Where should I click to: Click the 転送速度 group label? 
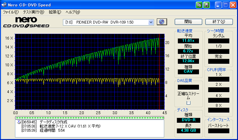coord(185,31)
